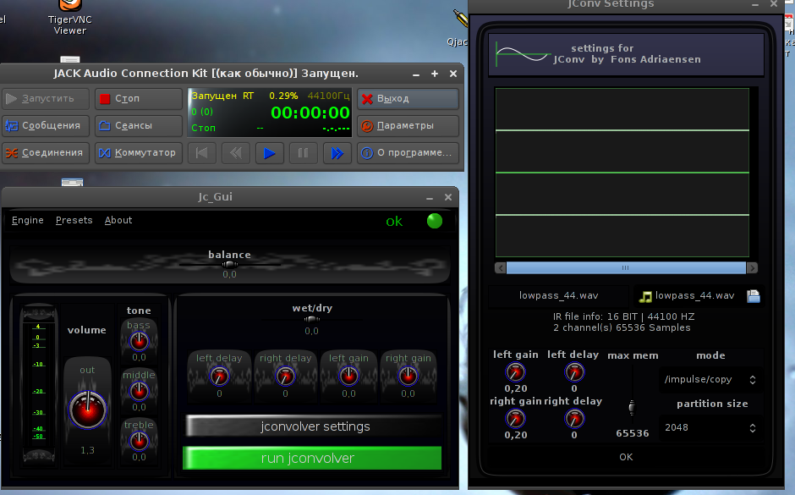The width and height of the screenshot is (795, 495).
Task: Maximize the JACK Audio Connection Kit window
Action: click(435, 74)
